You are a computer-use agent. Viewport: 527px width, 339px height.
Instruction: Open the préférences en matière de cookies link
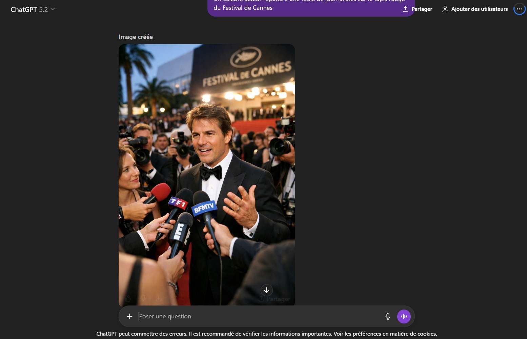tap(394, 334)
